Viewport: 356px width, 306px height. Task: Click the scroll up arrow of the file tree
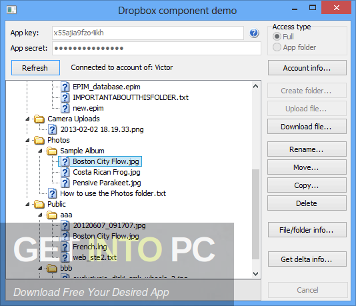pos(255,86)
